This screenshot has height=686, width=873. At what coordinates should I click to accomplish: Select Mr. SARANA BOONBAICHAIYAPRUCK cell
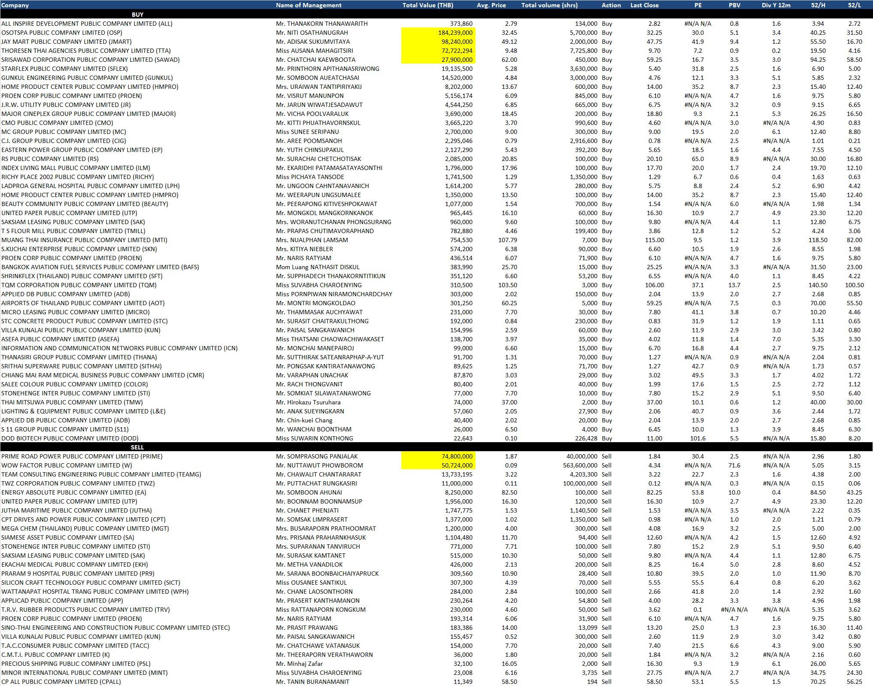327,574
